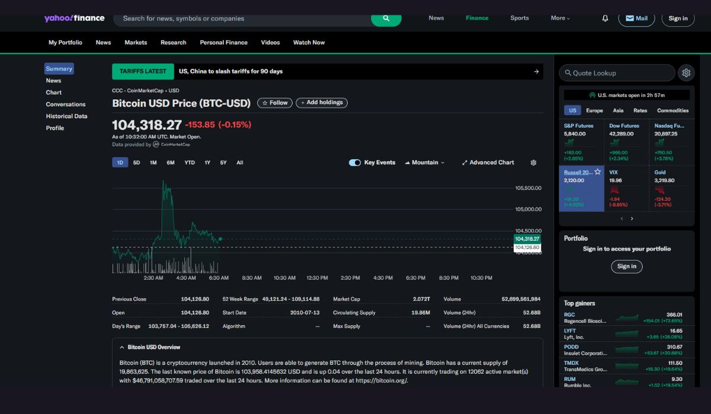Open the Dow Futures card
The width and height of the screenshot is (711, 414).
627,143
